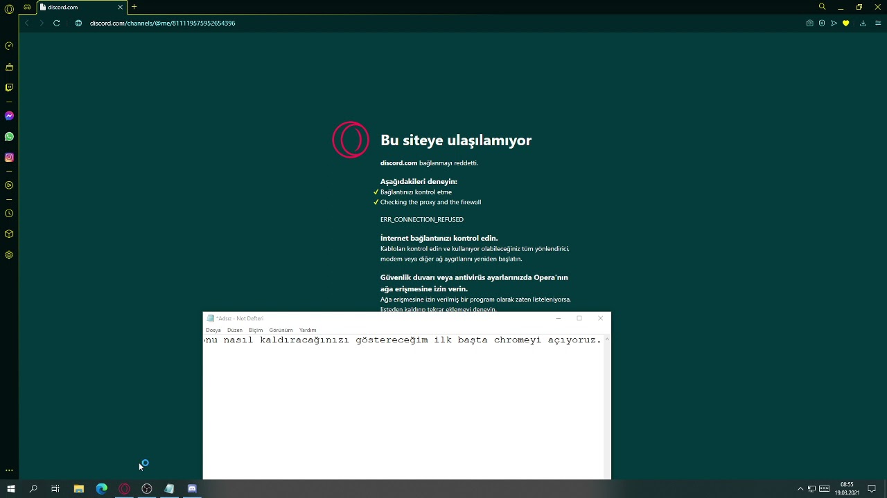Open the Biçim menu in Notepad
The image size is (887, 498).
(256, 330)
